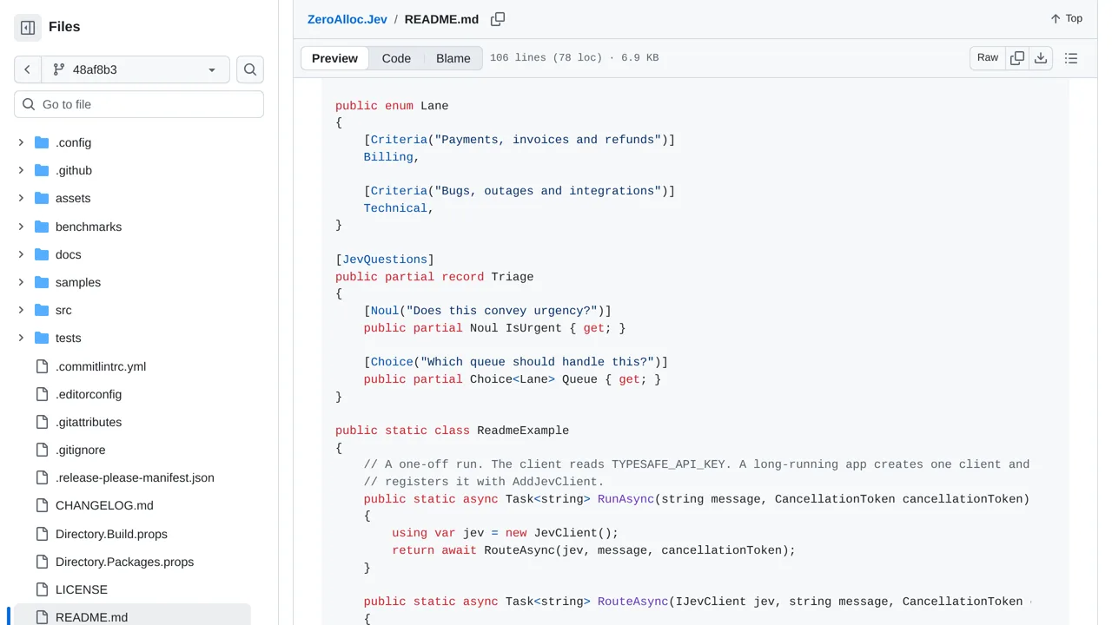Screen dimensions: 1112x625
Task: Click the '106 lines (78 loc) · 6.9 KB' text
Action: pos(574,58)
